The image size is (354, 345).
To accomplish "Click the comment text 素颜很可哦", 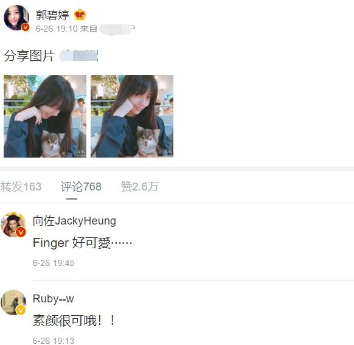I will (74, 321).
